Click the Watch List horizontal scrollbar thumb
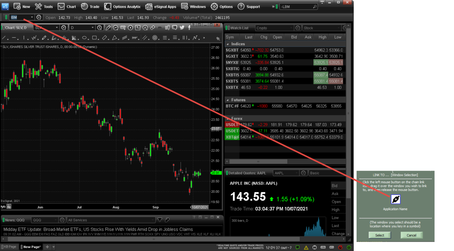 258,161
